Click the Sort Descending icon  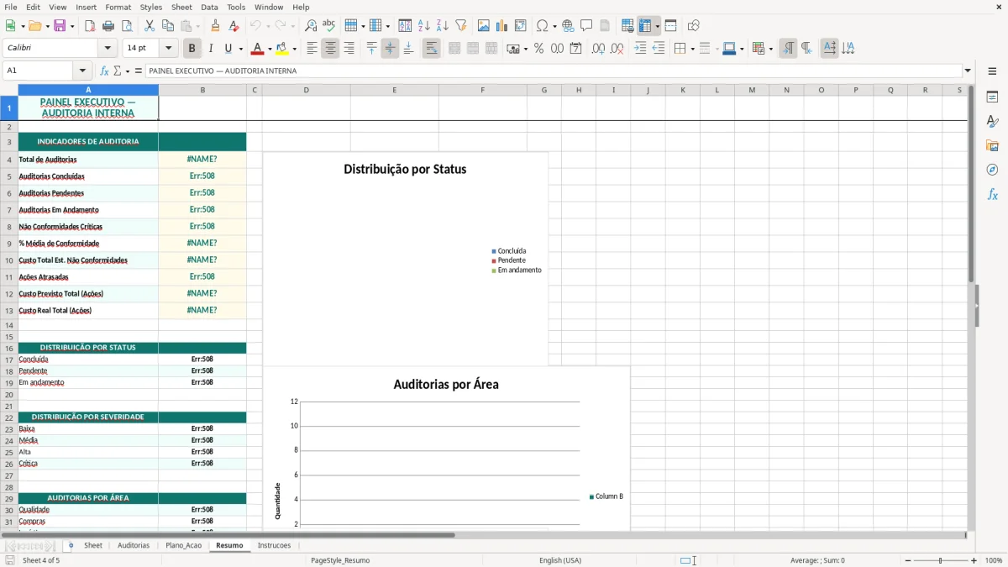(x=443, y=26)
